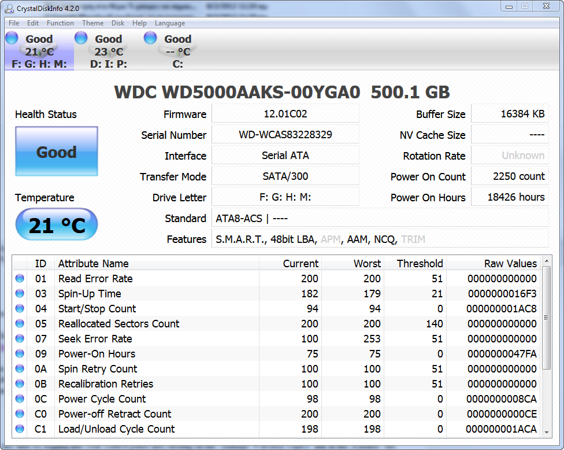Click the Firmware value field 12.01C02
564x450 pixels.
coord(285,114)
